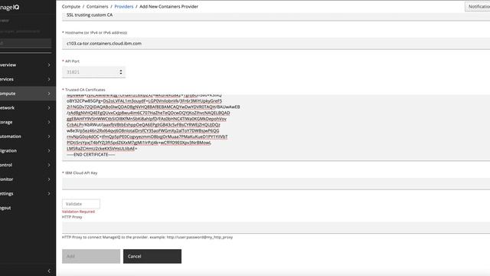Click the Containers breadcrumb

pyautogui.click(x=97, y=6)
